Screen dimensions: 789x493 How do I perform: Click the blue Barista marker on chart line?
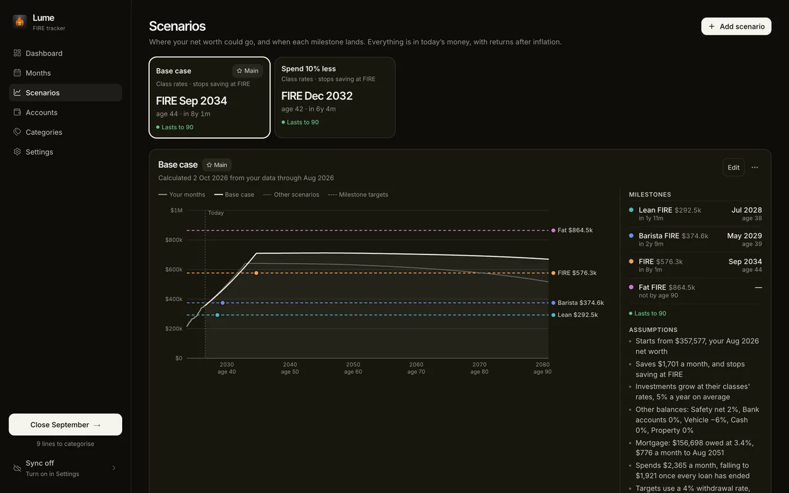223,303
